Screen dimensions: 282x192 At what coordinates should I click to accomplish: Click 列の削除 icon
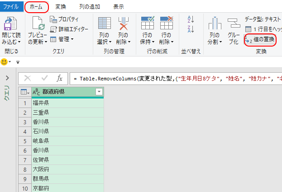click(x=124, y=23)
